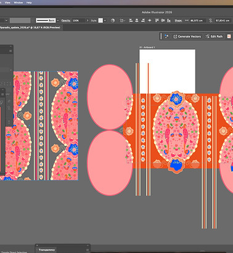Click Vertical Align Bottom icon

169,20
